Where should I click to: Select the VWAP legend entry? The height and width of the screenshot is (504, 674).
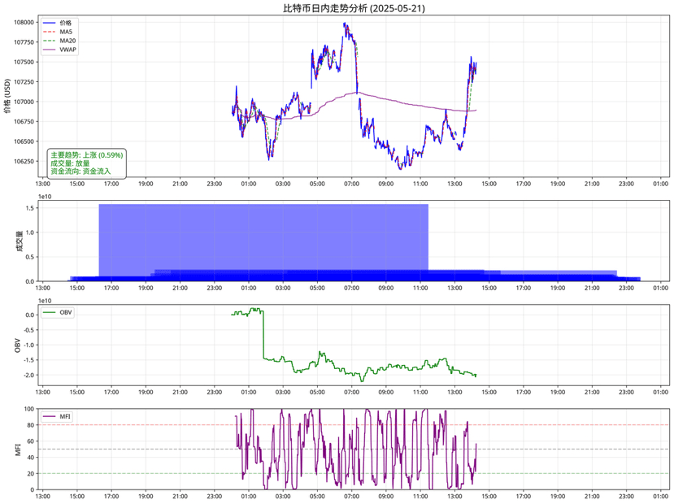pyautogui.click(x=69, y=50)
